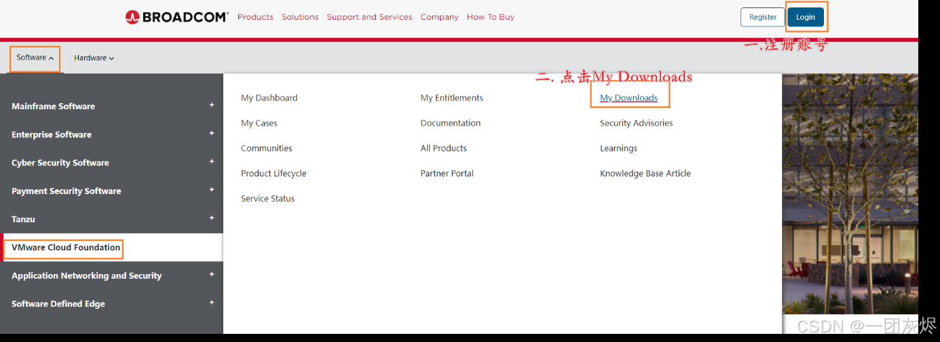
Task: Open the Solutions menu
Action: (x=300, y=17)
